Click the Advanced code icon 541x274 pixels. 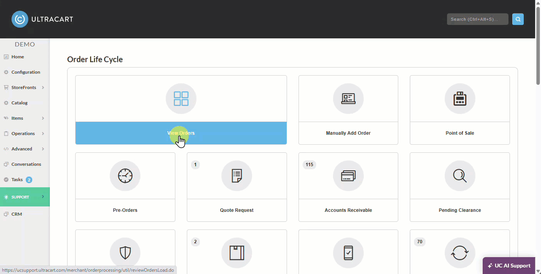[6, 149]
